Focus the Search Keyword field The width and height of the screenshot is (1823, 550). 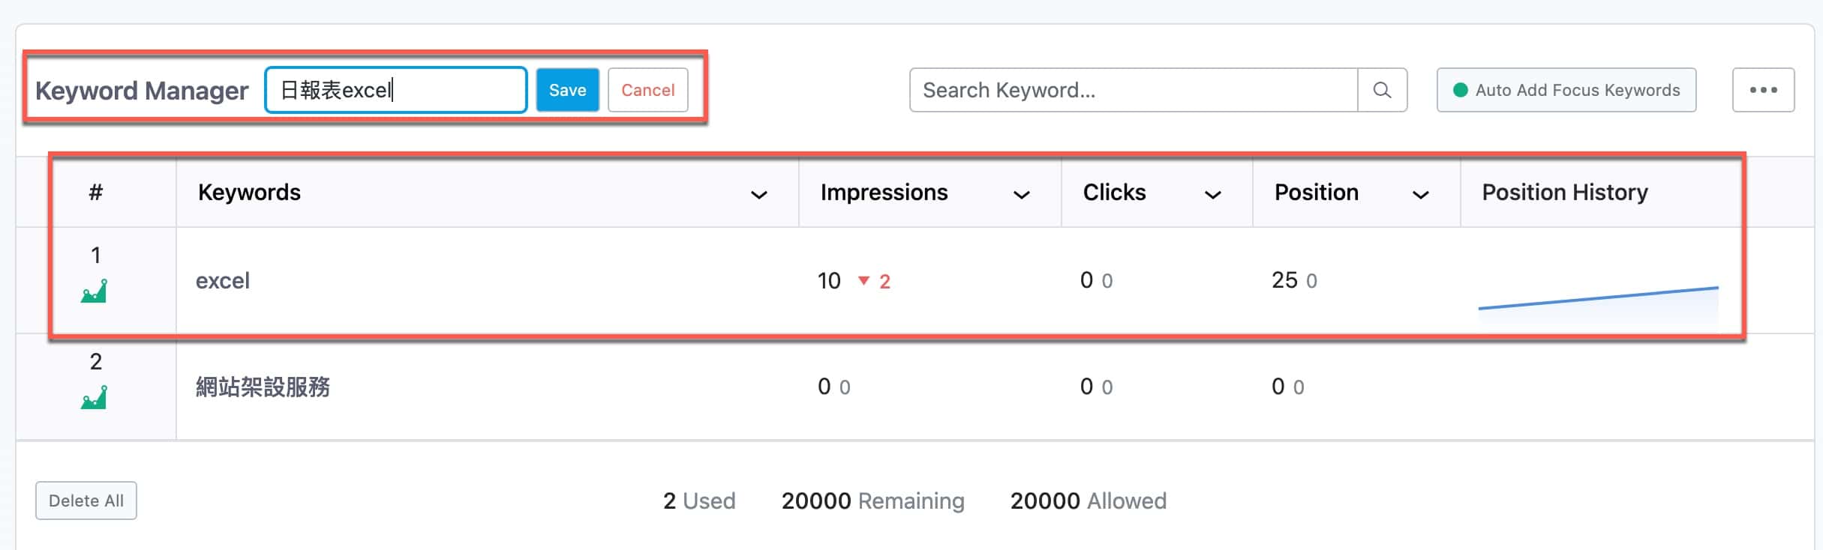coord(1134,90)
